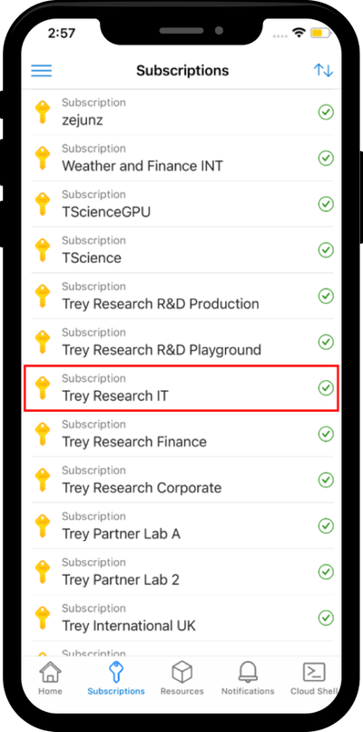Image resolution: width=363 pixels, height=732 pixels.
Task: Open the Trey Research Corporate subscription
Action: [182, 480]
